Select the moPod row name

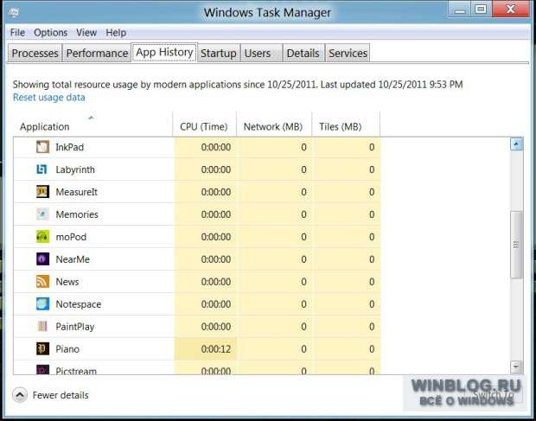71,237
